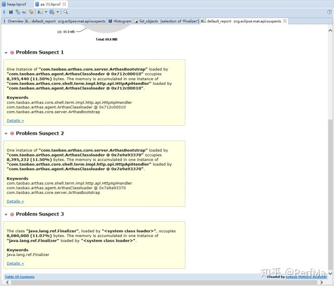Image resolution: width=334 pixels, height=286 pixels.
Task: Click '8,395,440 (11.50%)' bytes value
Action: 29,79
